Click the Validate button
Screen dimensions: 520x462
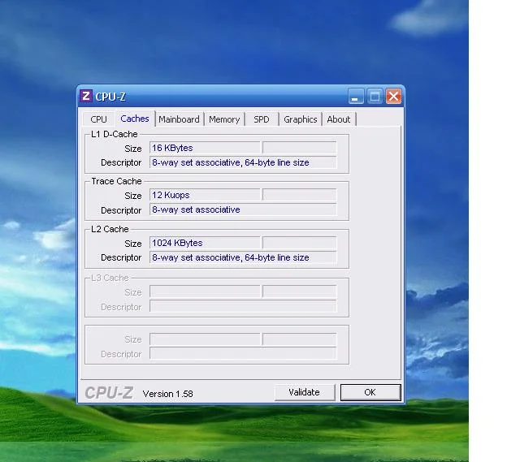[304, 392]
